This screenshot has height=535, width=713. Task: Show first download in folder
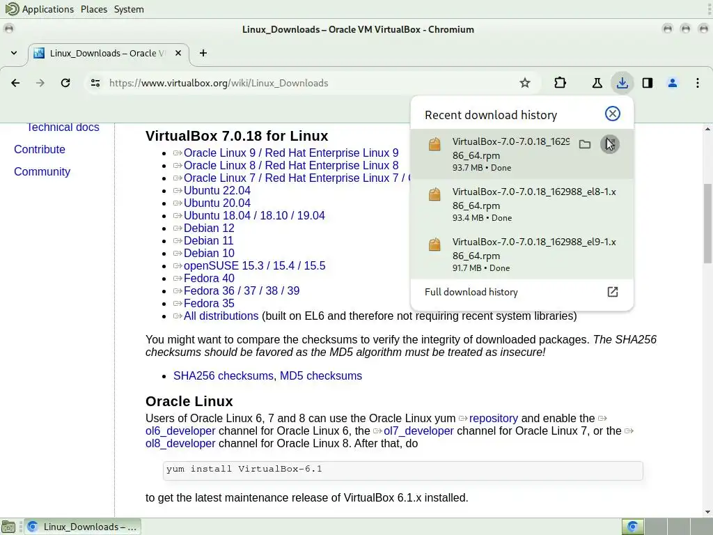click(x=585, y=144)
